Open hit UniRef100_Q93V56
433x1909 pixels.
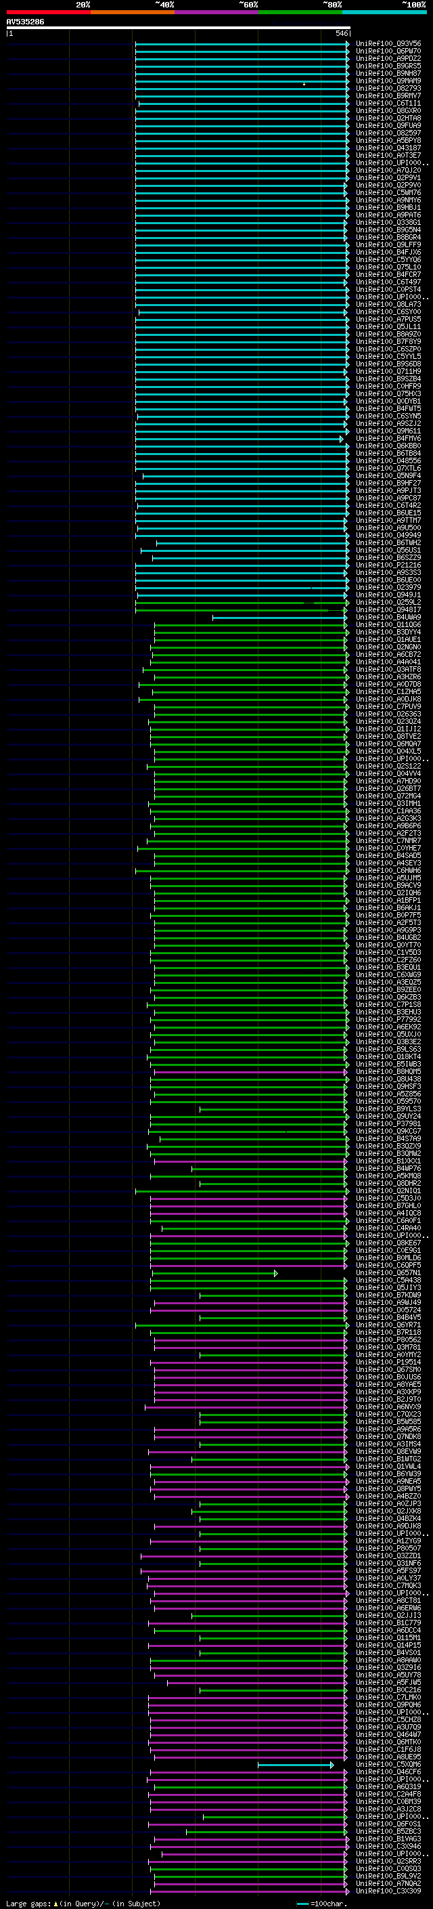point(388,45)
